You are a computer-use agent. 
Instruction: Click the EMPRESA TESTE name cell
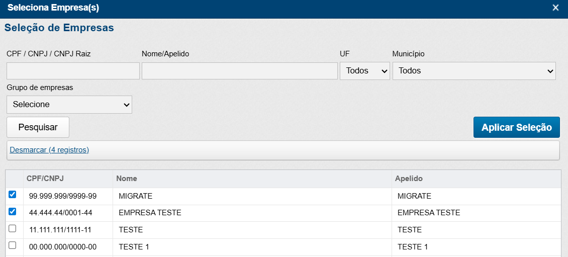[150, 213]
